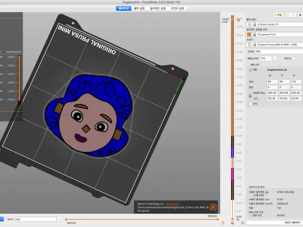This screenshot has height=227, width=303.
Task: Click the orange filament color swatch
Action: pyautogui.click(x=249, y=35)
